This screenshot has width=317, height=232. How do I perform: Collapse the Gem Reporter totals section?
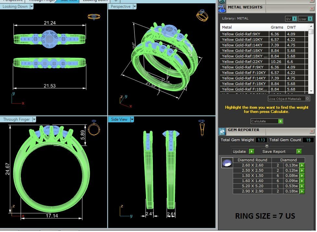pyautogui.click(x=267, y=145)
